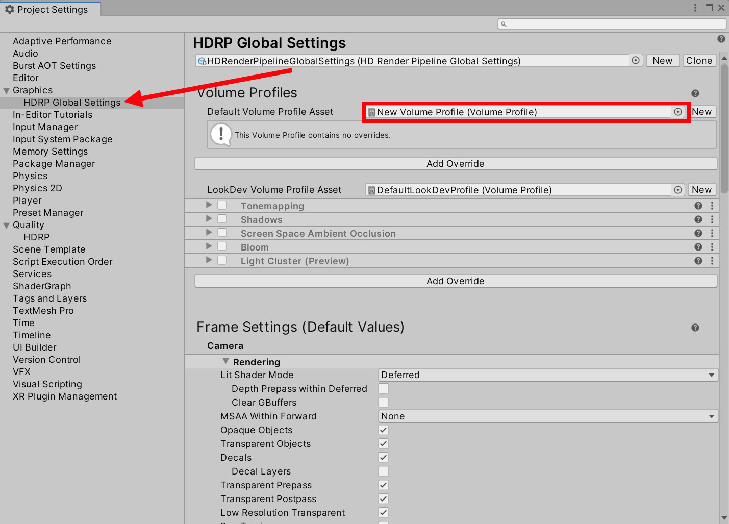
Task: Open object picker for HDRenderPipelineGlobalSettings asset
Action: point(636,60)
